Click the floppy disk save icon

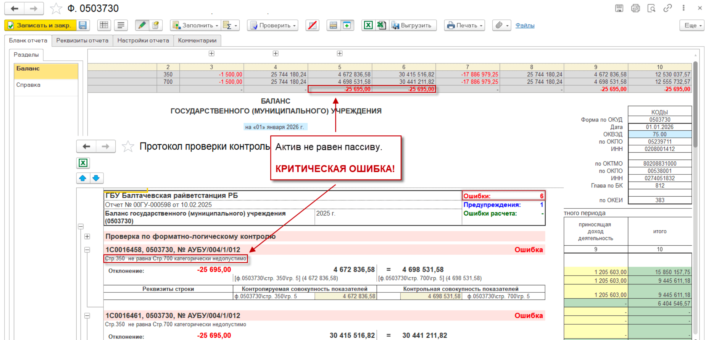point(83,25)
